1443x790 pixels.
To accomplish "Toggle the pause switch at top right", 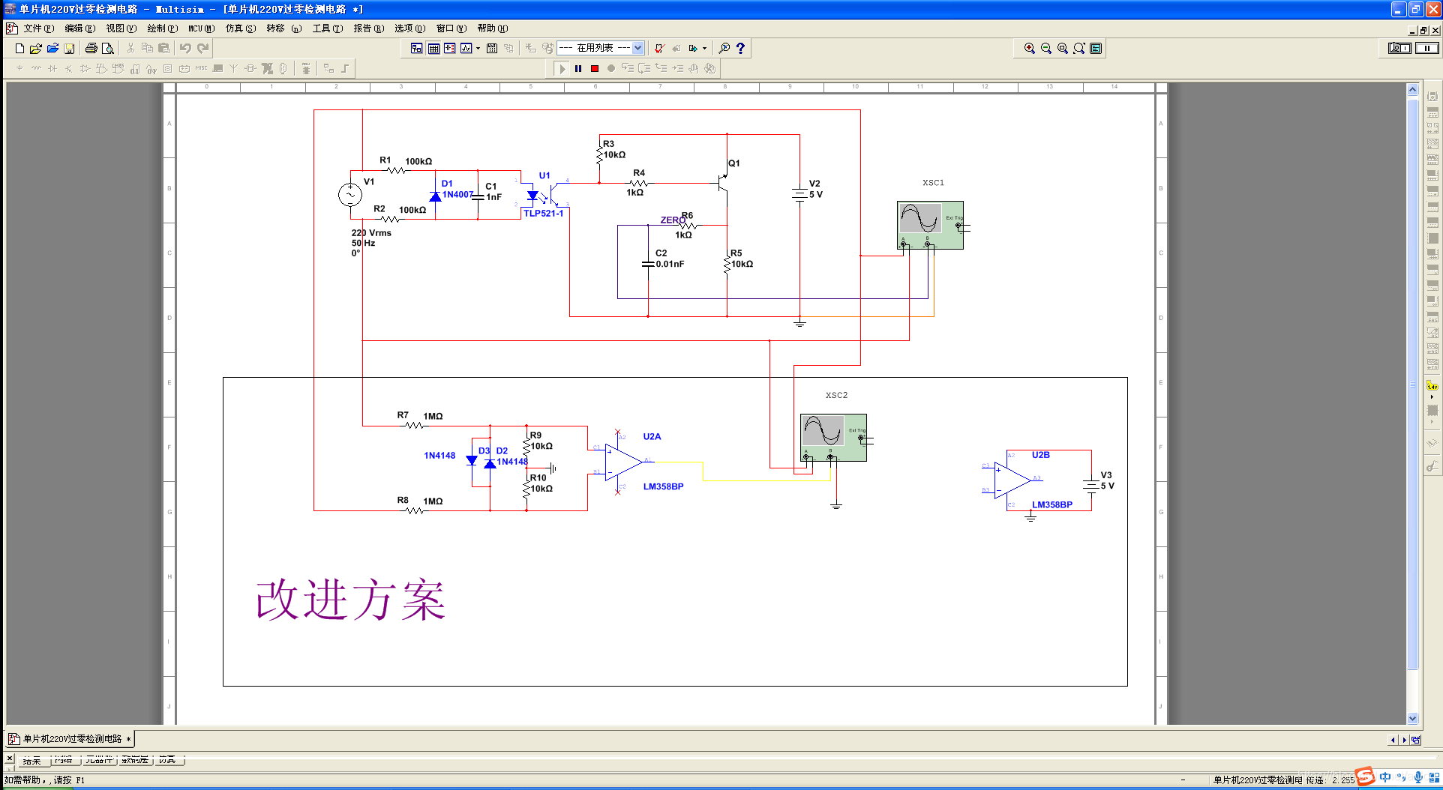I will pos(1426,48).
